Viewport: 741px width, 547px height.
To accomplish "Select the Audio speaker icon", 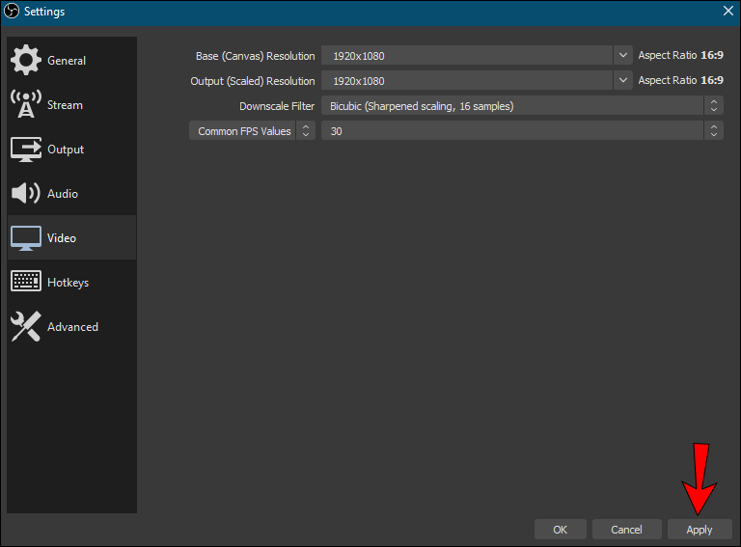I will 25,193.
